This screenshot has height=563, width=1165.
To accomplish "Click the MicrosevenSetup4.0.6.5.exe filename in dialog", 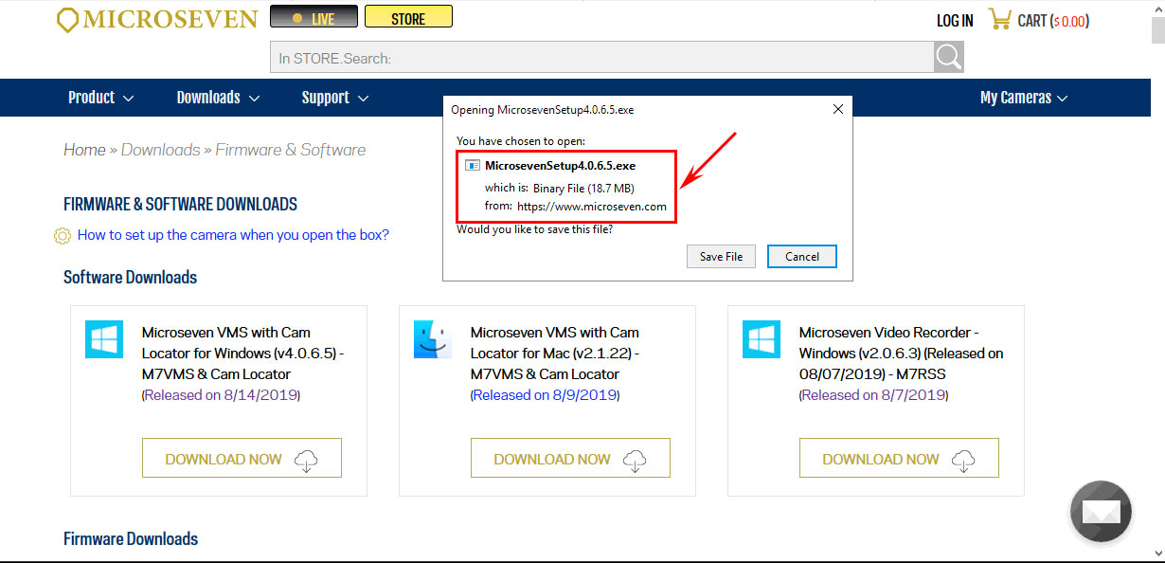I will click(561, 166).
